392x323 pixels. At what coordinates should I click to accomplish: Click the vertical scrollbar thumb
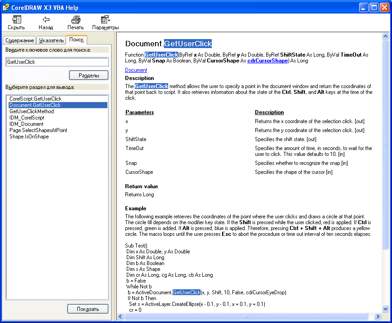point(386,144)
